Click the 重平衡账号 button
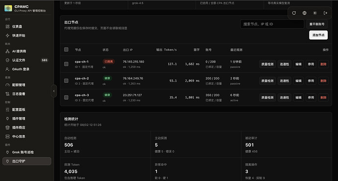The image size is (338, 181). pos(317,24)
